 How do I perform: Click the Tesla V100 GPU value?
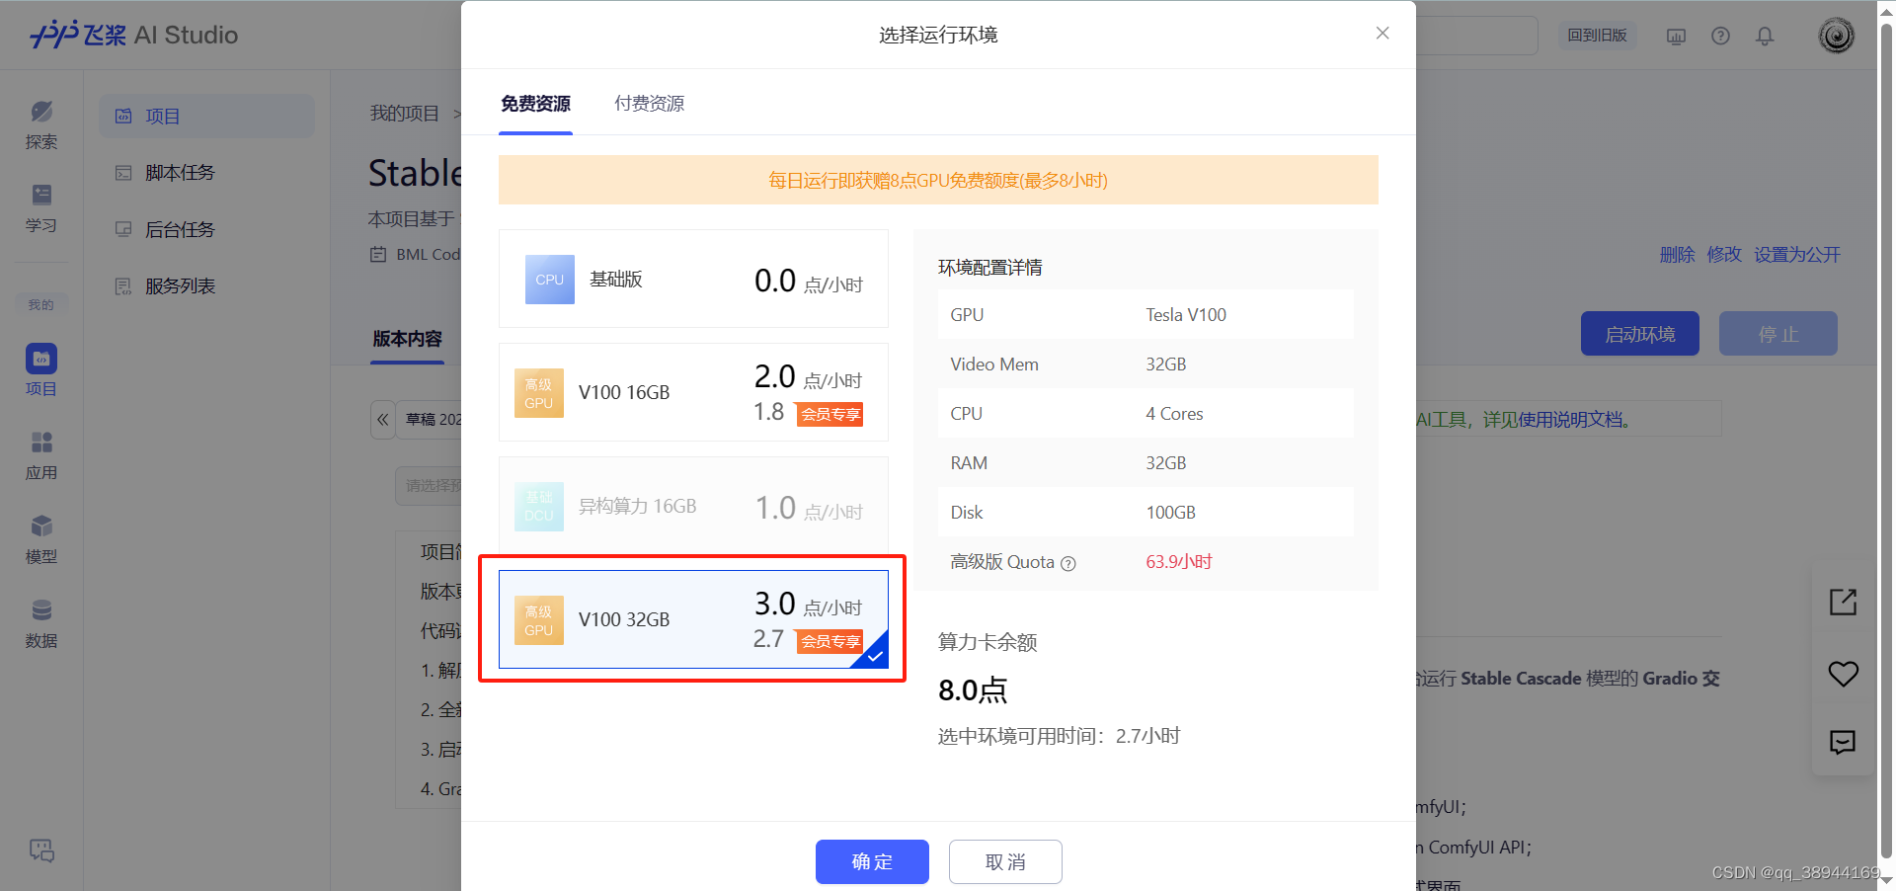(1186, 315)
